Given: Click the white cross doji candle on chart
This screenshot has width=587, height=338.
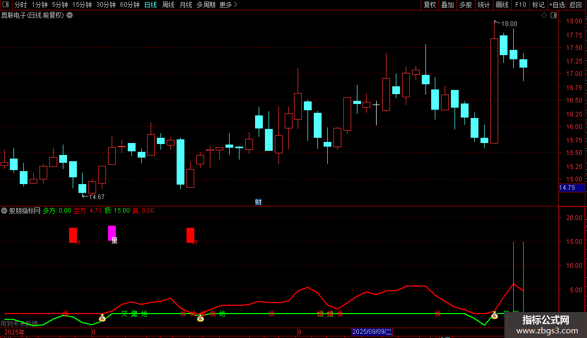Looking at the screenshot, I should pyautogui.click(x=376, y=112).
